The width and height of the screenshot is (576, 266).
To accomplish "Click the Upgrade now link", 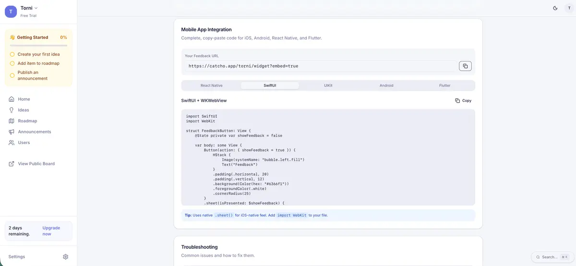I will coord(51,231).
